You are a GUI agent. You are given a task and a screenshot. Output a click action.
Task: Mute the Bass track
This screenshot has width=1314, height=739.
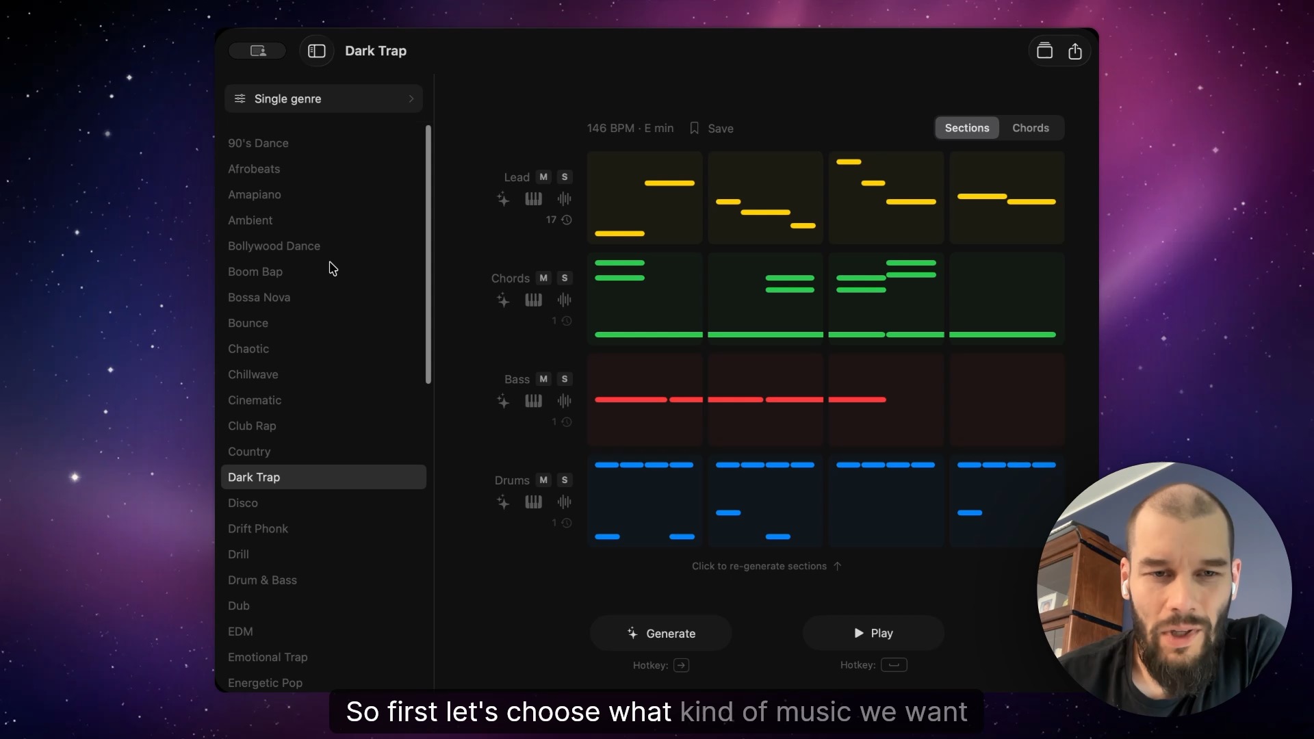(543, 380)
